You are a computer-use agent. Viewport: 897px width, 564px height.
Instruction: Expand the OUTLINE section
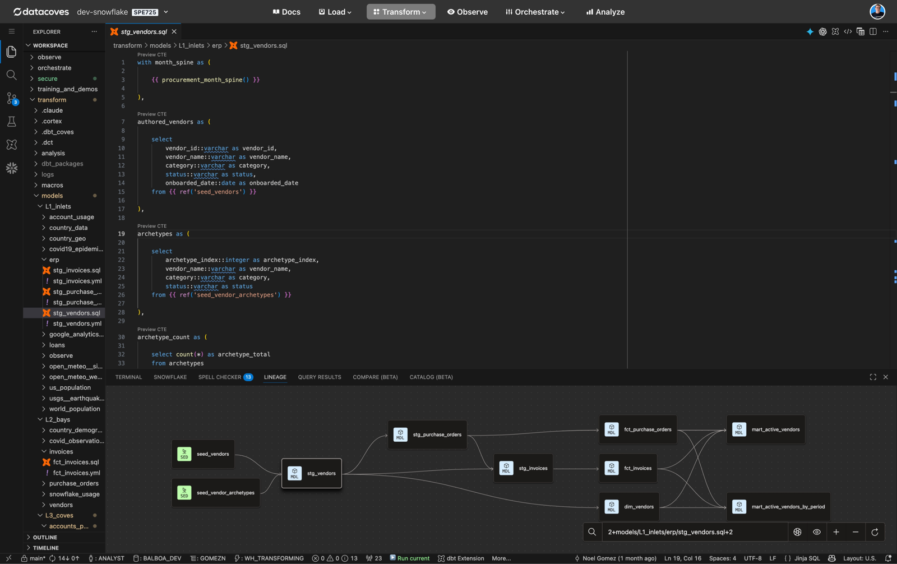tap(45, 537)
